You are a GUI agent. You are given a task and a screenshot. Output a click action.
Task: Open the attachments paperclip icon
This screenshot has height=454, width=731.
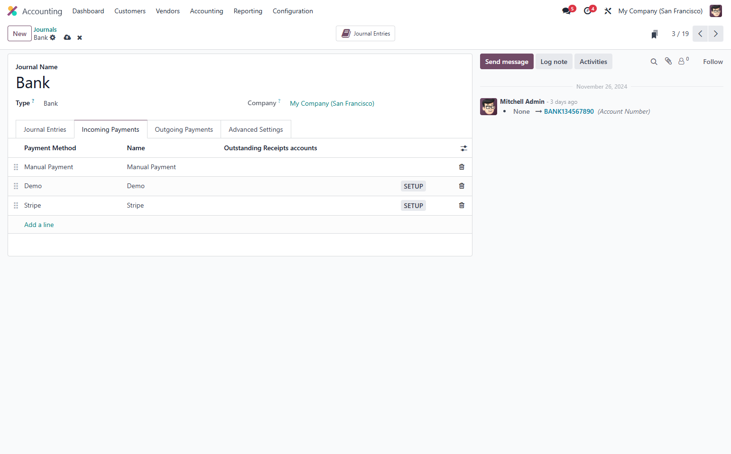pos(668,61)
